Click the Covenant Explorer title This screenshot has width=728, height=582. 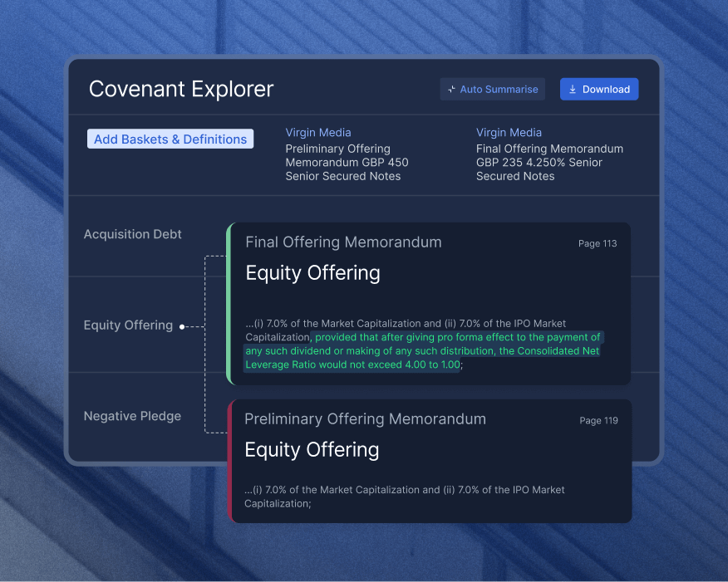point(180,89)
